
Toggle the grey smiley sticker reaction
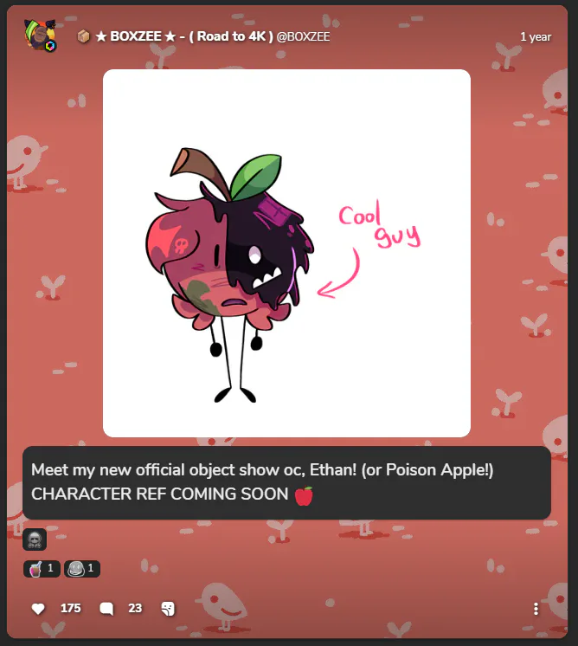pyautogui.click(x=82, y=569)
